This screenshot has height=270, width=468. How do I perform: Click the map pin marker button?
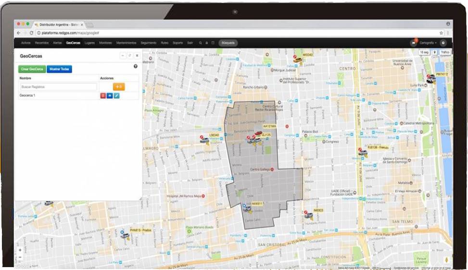pyautogui.click(x=434, y=52)
